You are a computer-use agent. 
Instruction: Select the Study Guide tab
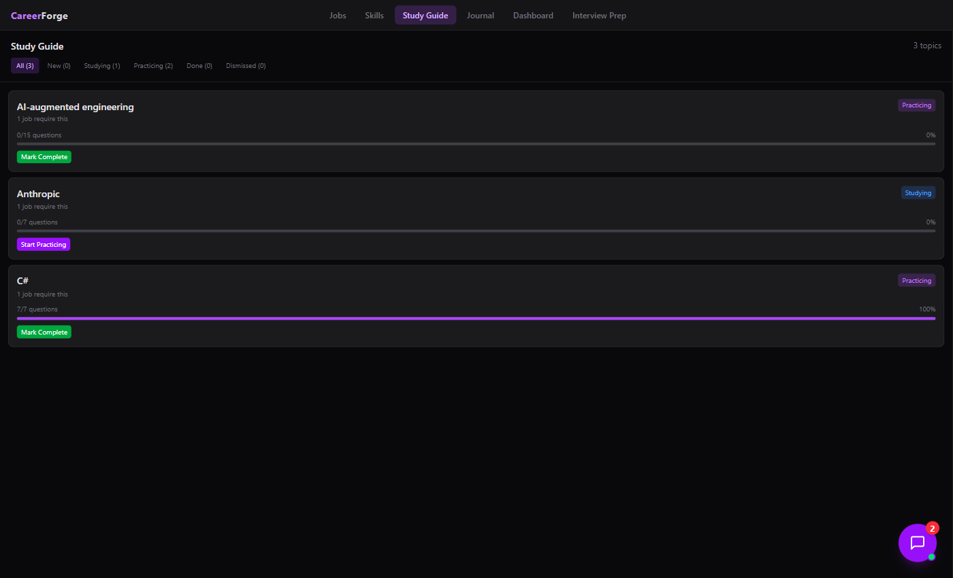(425, 16)
